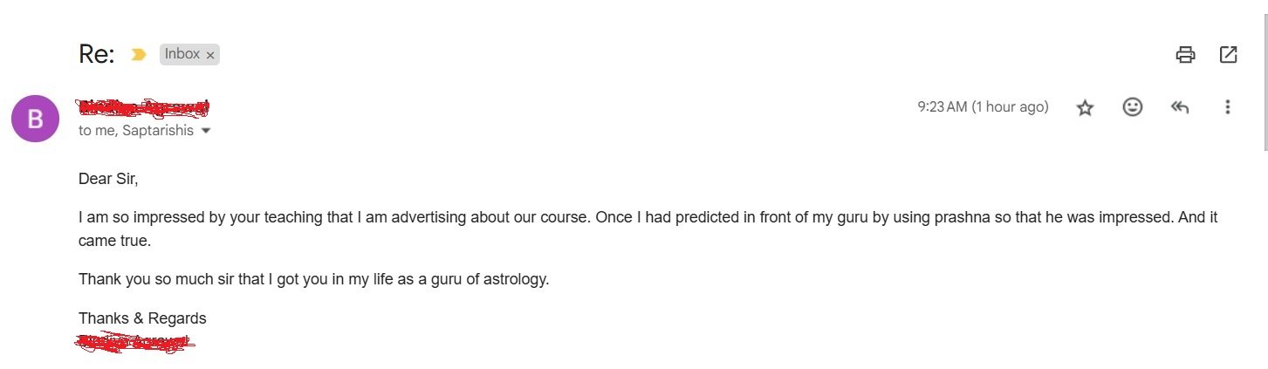Print this email using the printer icon
This screenshot has height=369, width=1268.
(x=1185, y=55)
